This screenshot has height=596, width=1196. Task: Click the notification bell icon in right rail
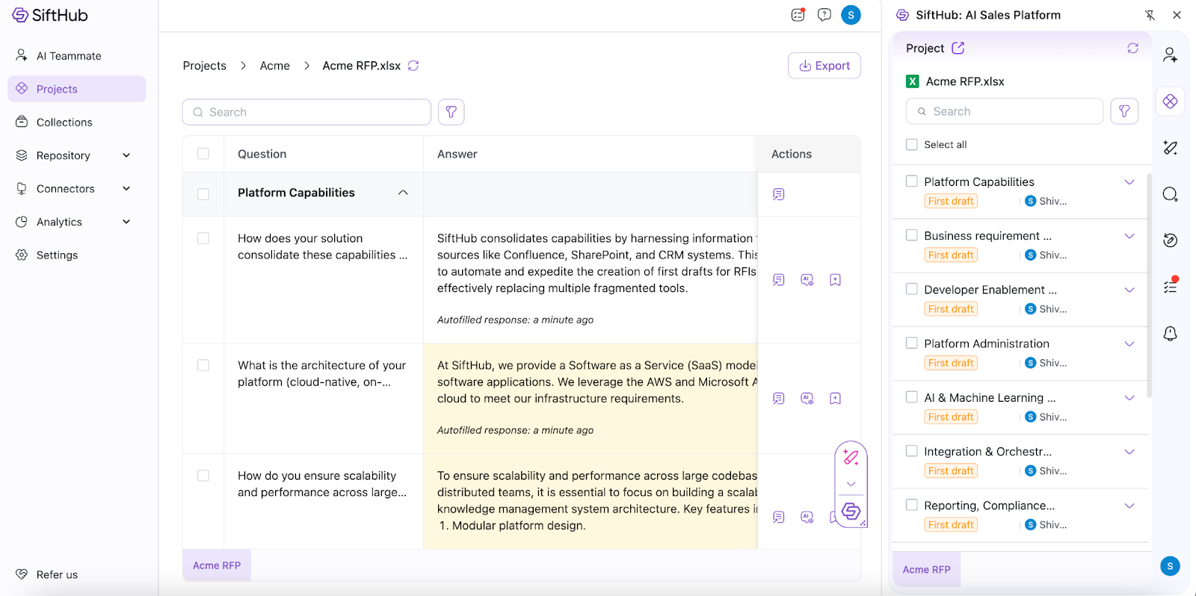(1170, 333)
